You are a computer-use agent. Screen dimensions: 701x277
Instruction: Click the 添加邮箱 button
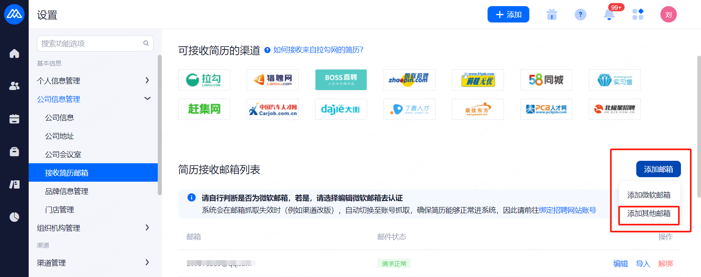point(658,169)
